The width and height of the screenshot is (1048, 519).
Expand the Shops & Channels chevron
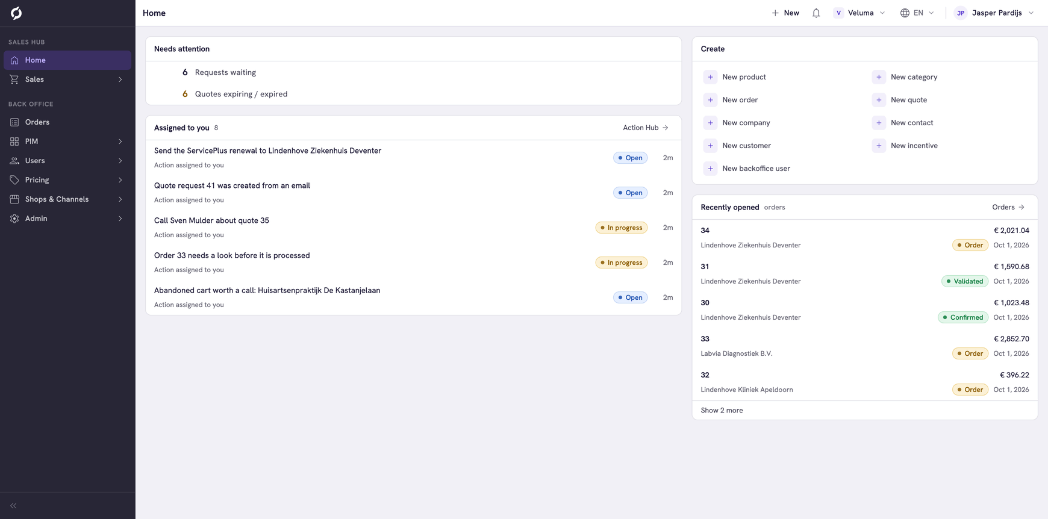coord(120,199)
